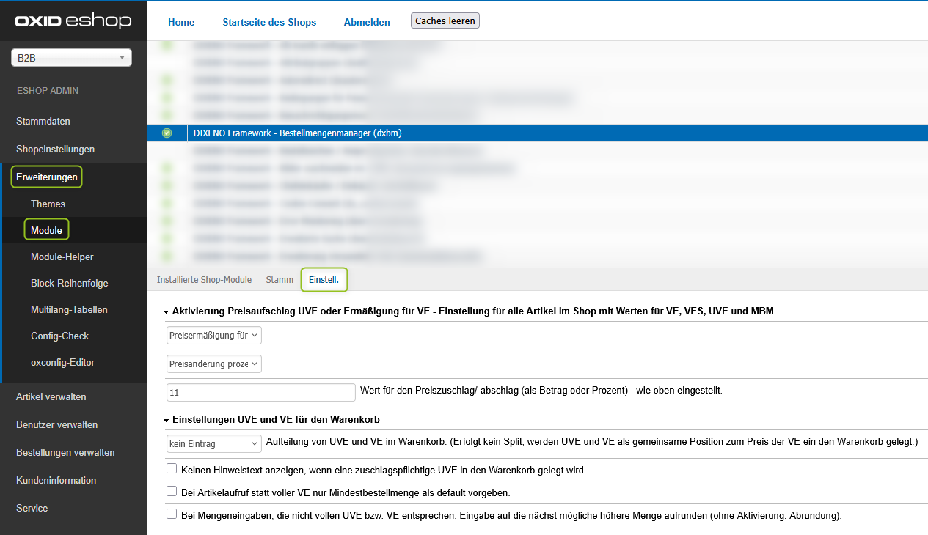Open Startseite des Shops link

269,22
